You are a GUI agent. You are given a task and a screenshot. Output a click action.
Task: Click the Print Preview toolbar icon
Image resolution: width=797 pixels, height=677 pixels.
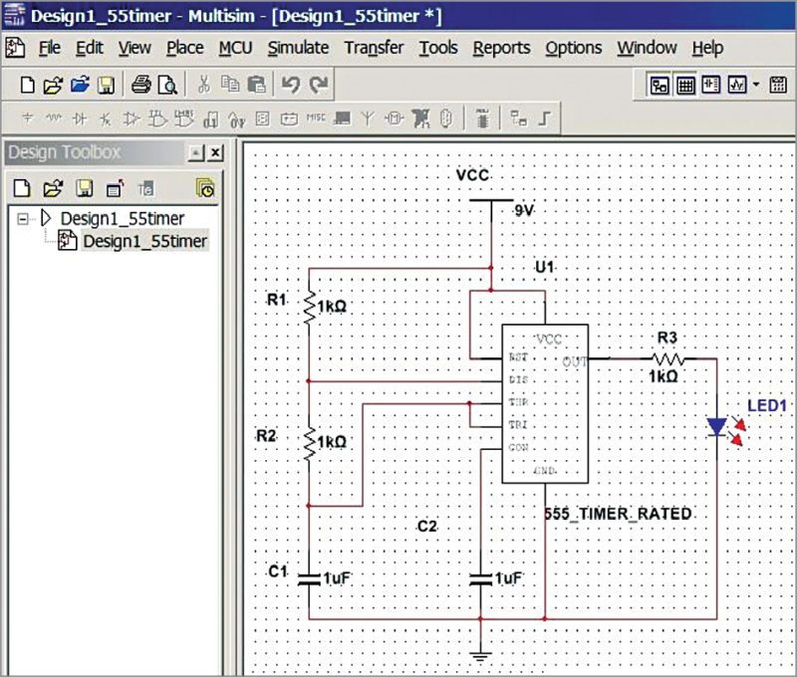coord(166,85)
